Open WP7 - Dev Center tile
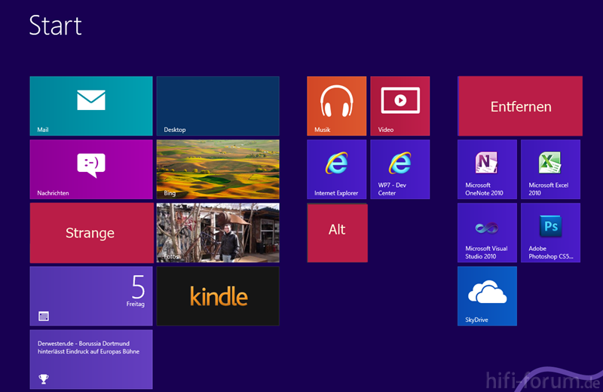 pos(399,169)
